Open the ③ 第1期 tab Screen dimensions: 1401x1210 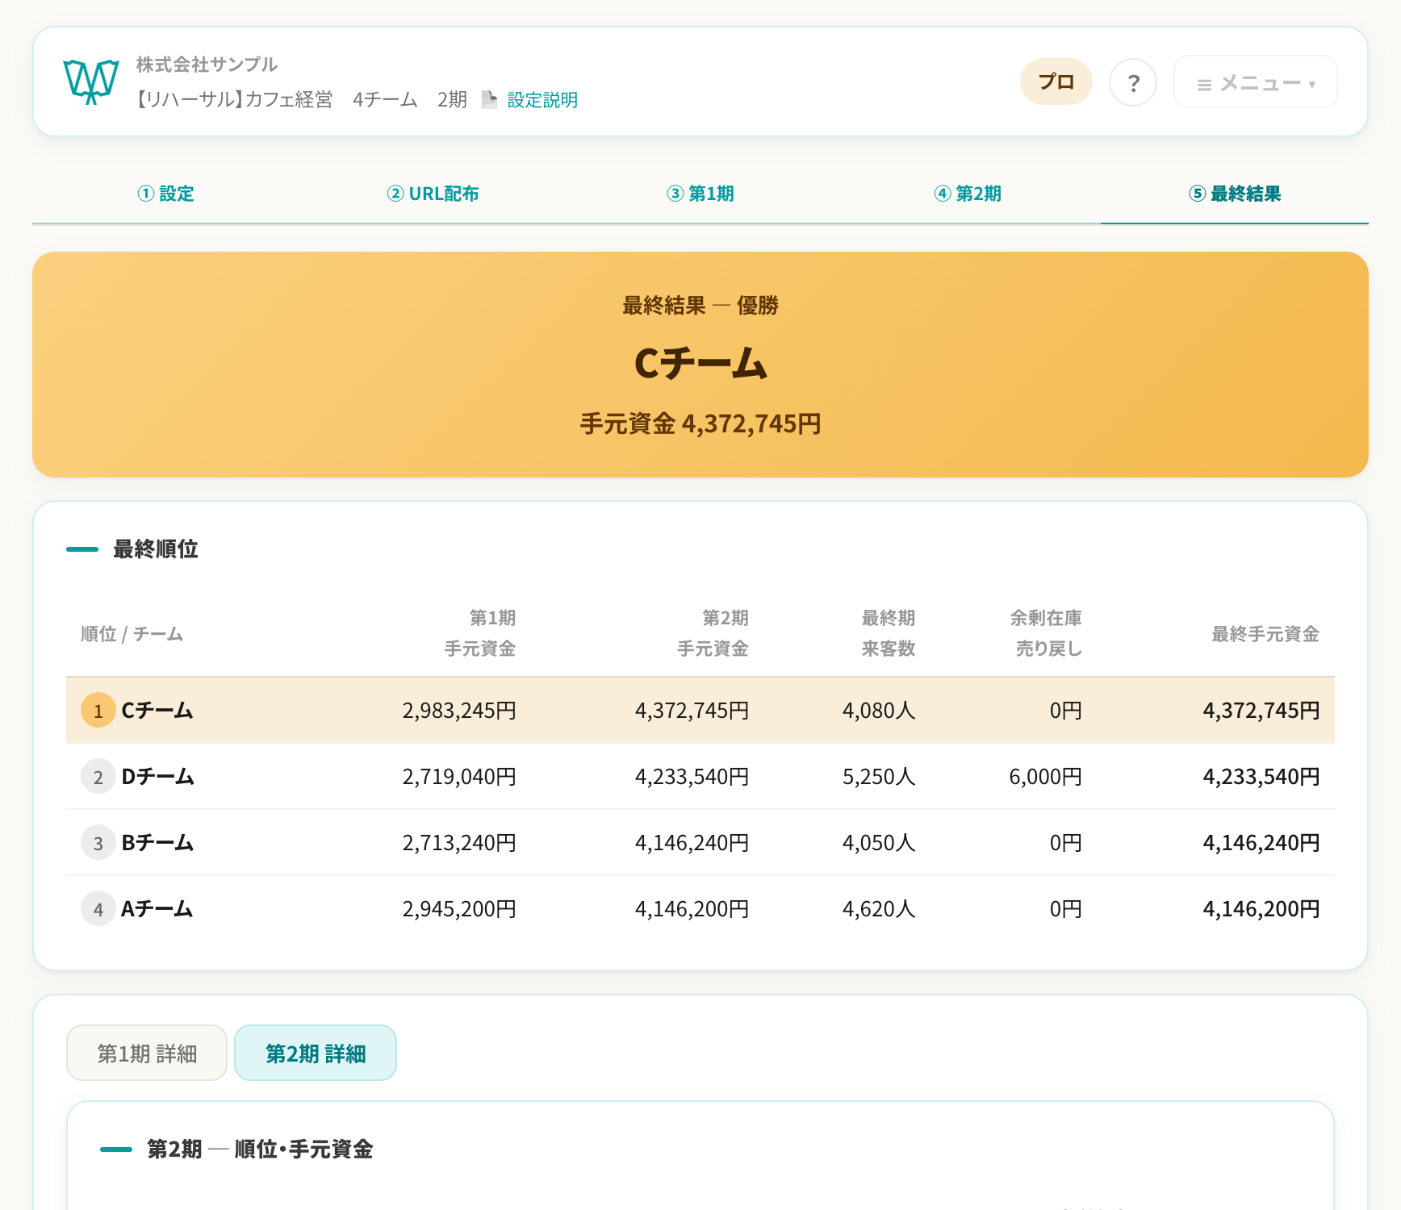pyautogui.click(x=700, y=194)
